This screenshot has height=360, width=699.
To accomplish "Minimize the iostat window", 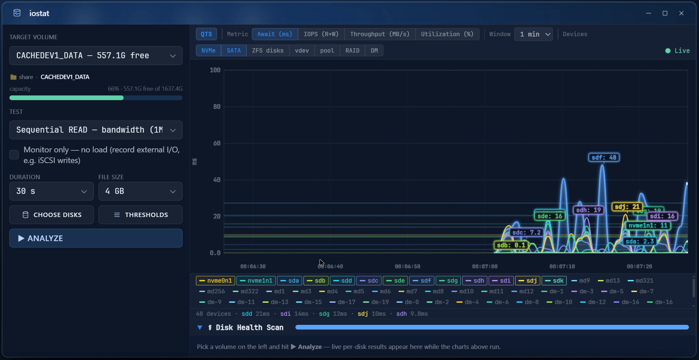I will pos(648,13).
